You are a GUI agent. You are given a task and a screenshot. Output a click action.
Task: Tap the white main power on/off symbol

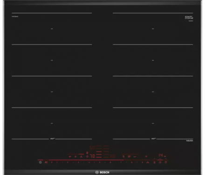(41, 162)
